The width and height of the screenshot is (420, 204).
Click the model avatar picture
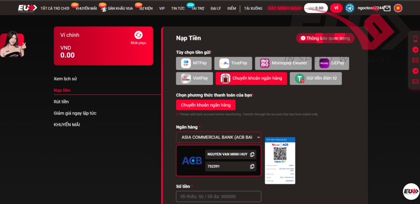click(12, 44)
